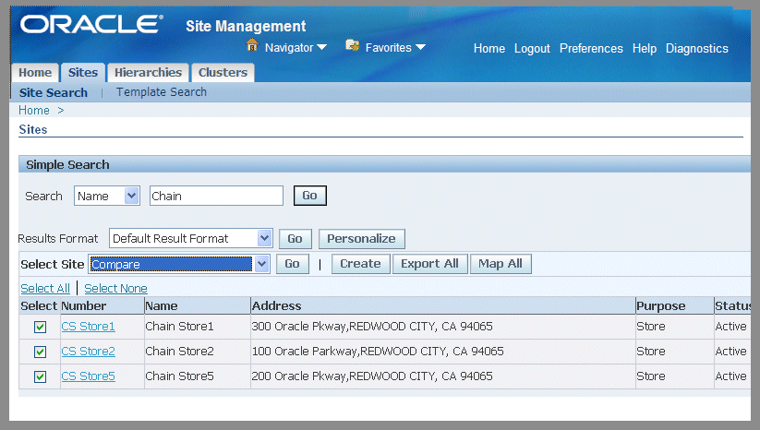This screenshot has height=430, width=760.
Task: Open the CS Store1 site link
Action: tap(89, 327)
